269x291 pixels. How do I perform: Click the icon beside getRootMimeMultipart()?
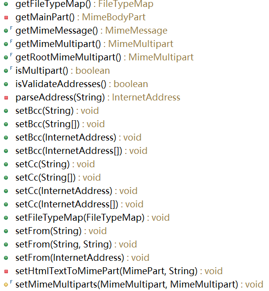8,56
